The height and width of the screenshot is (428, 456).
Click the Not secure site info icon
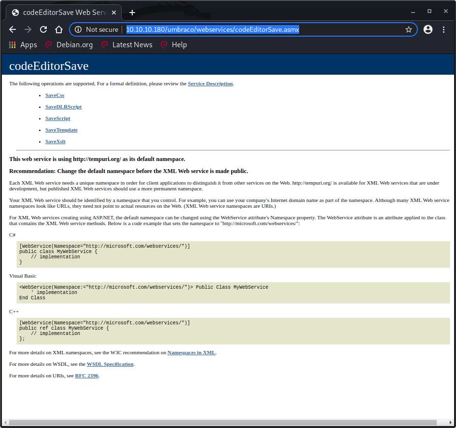click(79, 29)
